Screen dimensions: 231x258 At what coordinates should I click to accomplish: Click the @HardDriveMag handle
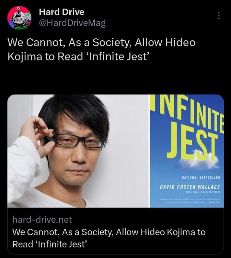tap(72, 23)
